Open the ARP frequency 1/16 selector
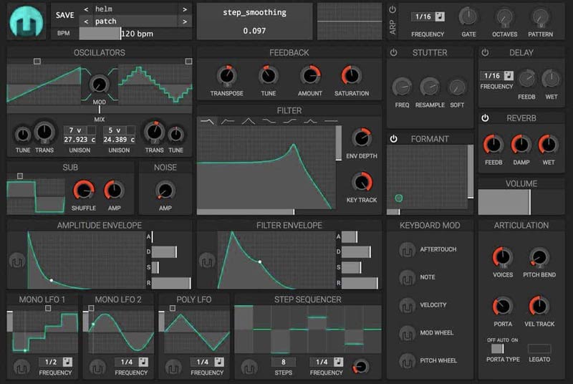The width and height of the screenshot is (573, 384). [428, 16]
